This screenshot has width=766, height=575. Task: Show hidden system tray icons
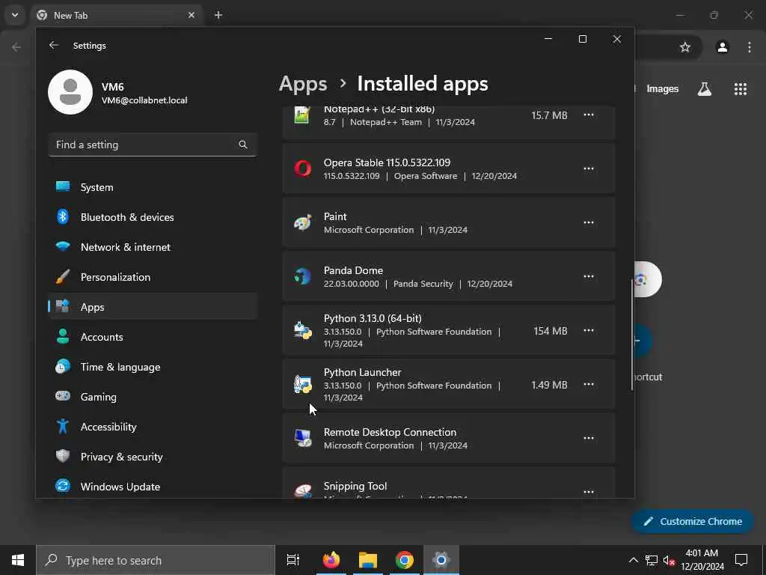pos(633,560)
